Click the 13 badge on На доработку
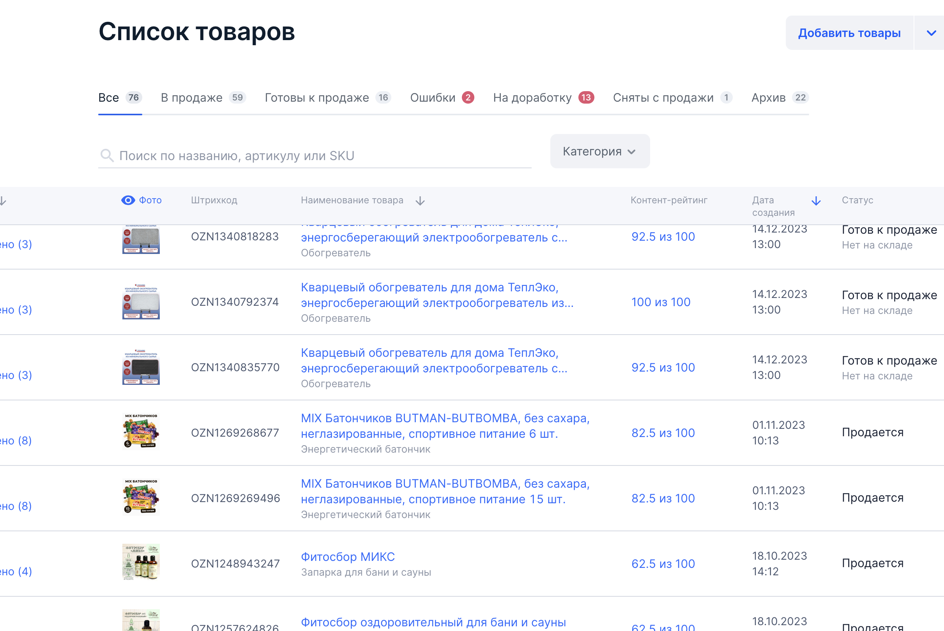 586,97
